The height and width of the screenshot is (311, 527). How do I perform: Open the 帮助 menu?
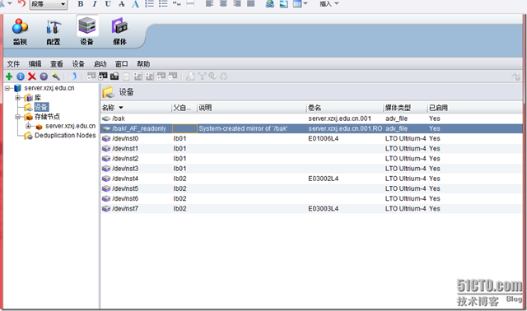click(x=143, y=64)
